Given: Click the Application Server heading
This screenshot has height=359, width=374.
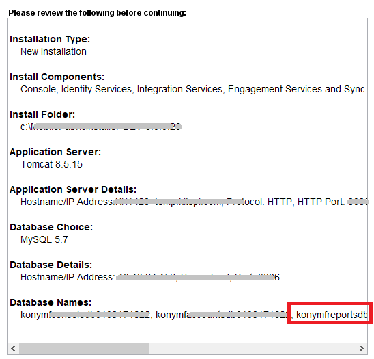Looking at the screenshot, I should (55, 152).
